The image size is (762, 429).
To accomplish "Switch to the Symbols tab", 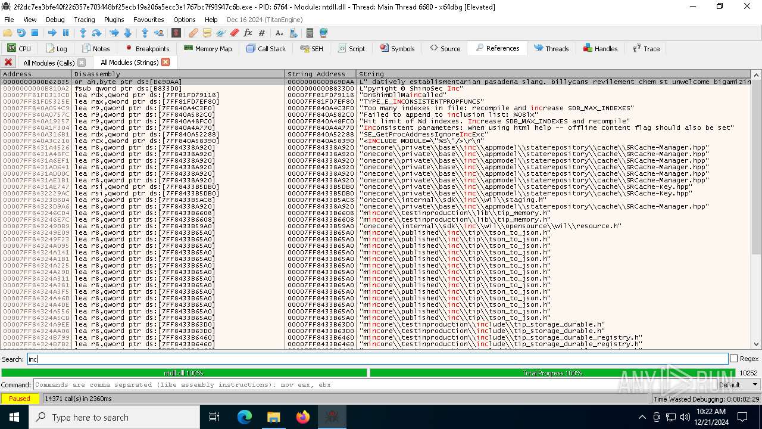I will click(x=397, y=48).
